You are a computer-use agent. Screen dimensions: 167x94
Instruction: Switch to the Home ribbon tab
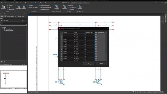(7, 3)
